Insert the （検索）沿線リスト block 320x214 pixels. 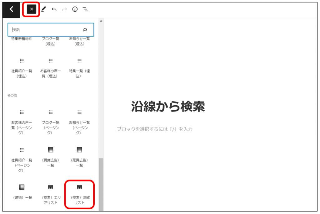point(79,194)
